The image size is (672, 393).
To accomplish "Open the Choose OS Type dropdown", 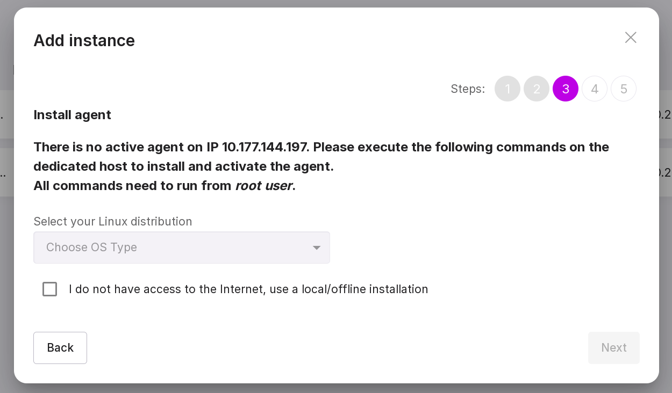I will [182, 248].
